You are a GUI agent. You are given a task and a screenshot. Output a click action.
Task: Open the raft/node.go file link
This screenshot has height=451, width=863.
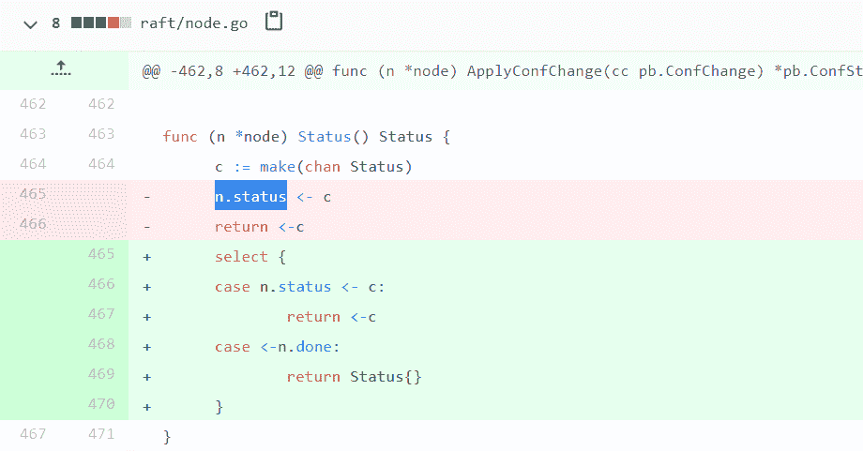(194, 23)
